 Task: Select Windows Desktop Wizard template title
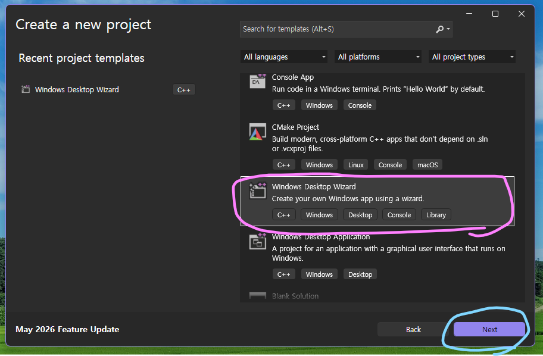click(x=314, y=187)
